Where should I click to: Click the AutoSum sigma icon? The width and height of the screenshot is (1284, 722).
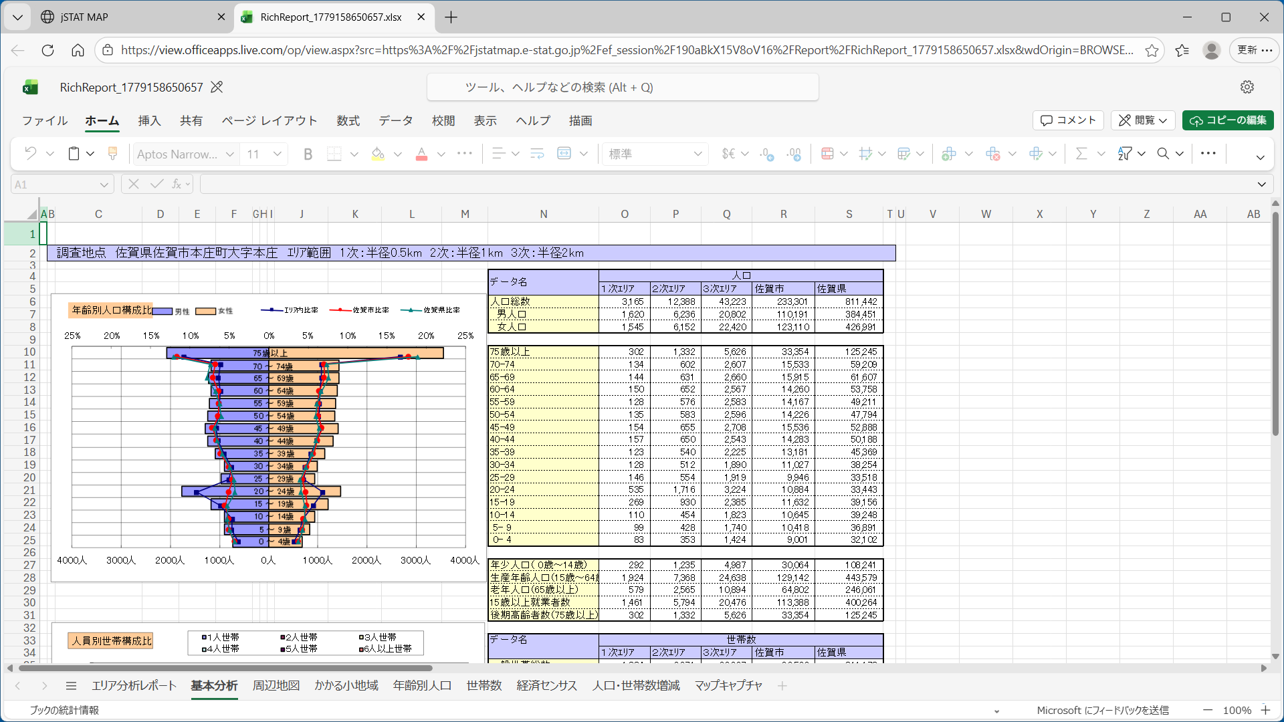pos(1081,154)
